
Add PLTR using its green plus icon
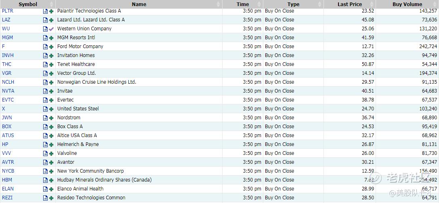[51, 11]
